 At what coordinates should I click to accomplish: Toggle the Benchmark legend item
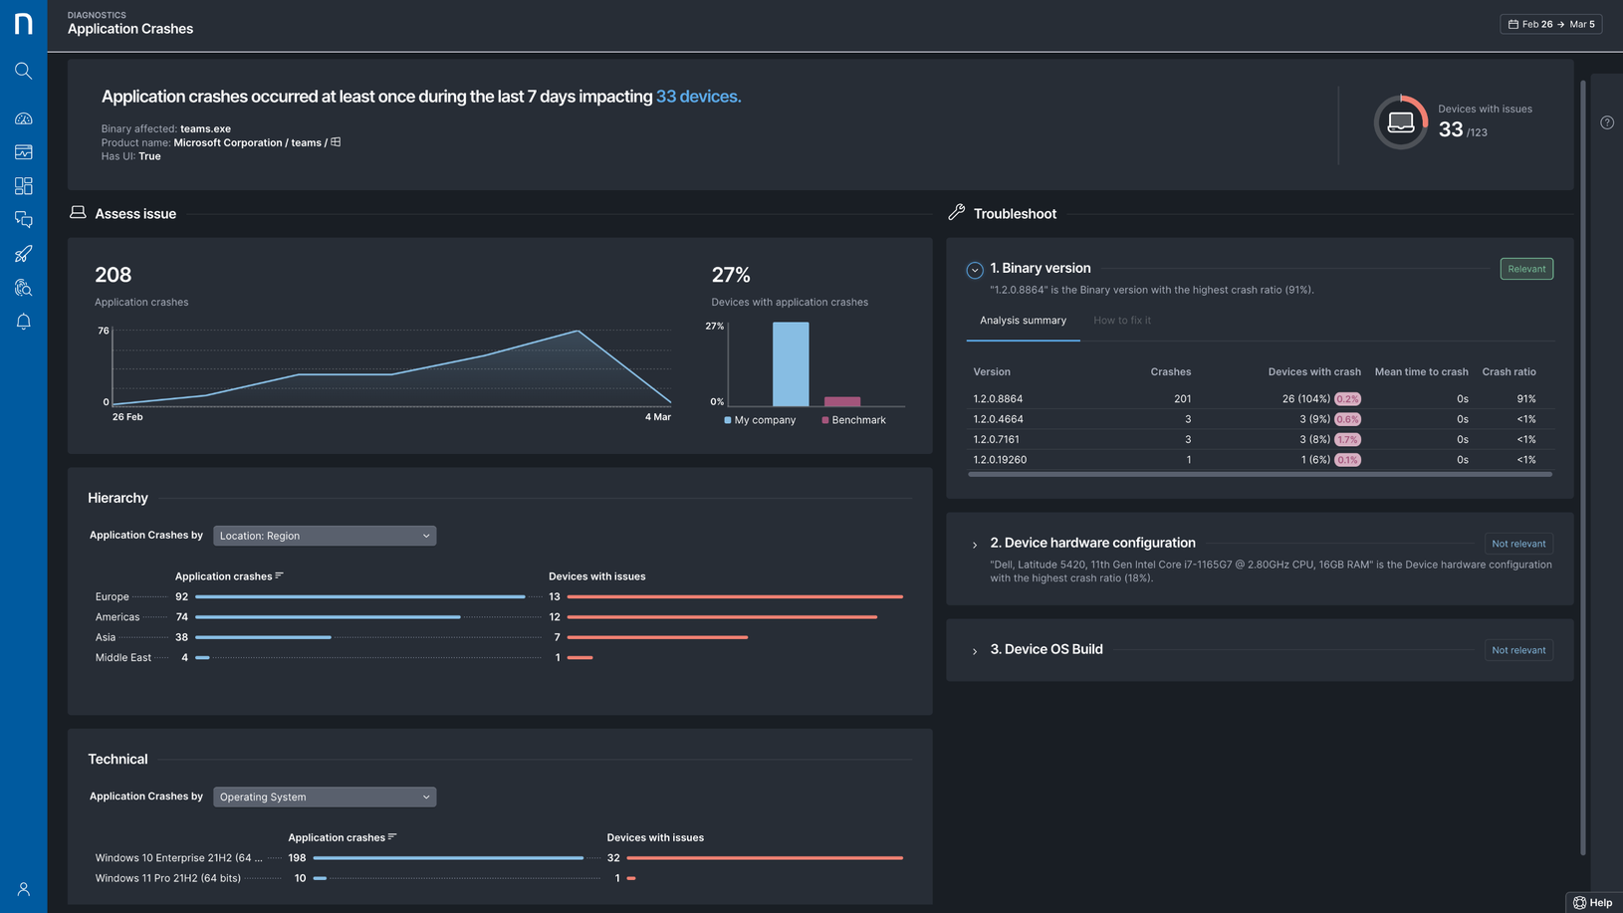click(x=852, y=419)
